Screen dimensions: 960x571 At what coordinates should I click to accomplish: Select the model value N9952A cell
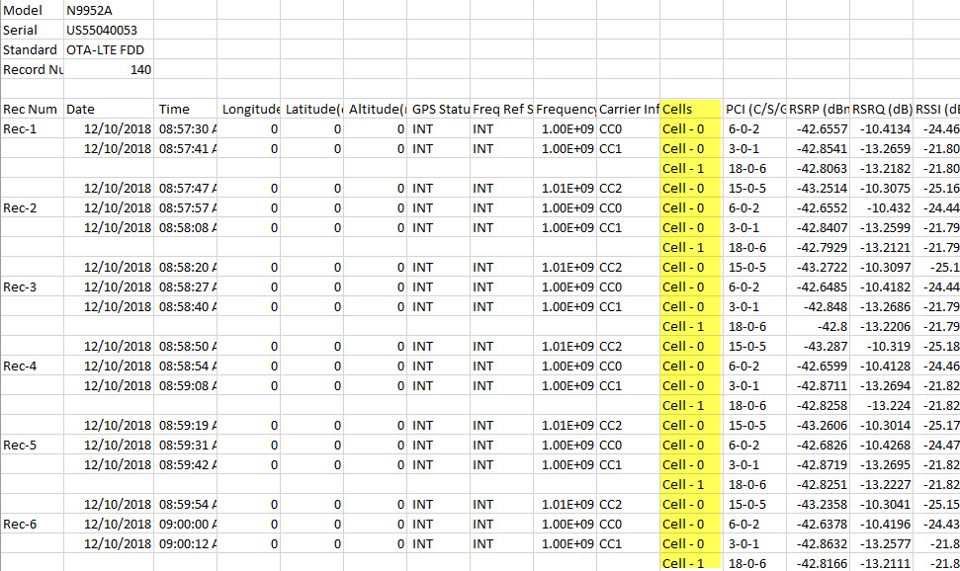109,11
